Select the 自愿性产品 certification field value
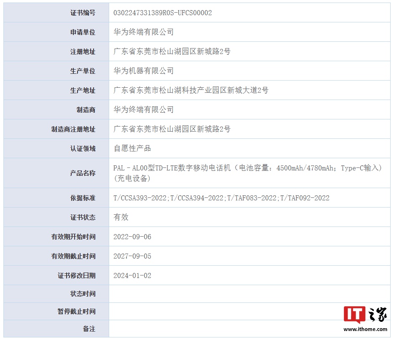This screenshot has height=340, width=394. pos(132,148)
